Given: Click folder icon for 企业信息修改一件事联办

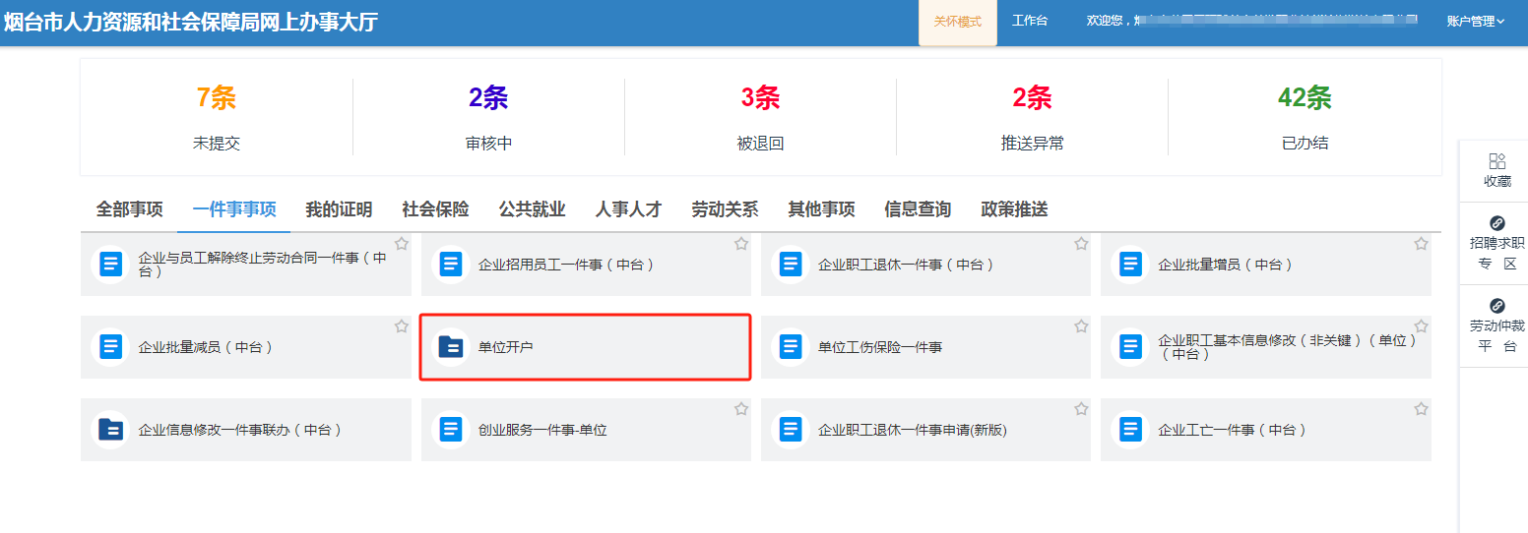Looking at the screenshot, I should coord(111,430).
